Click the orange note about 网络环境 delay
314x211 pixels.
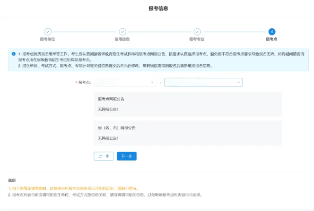coord(73,188)
